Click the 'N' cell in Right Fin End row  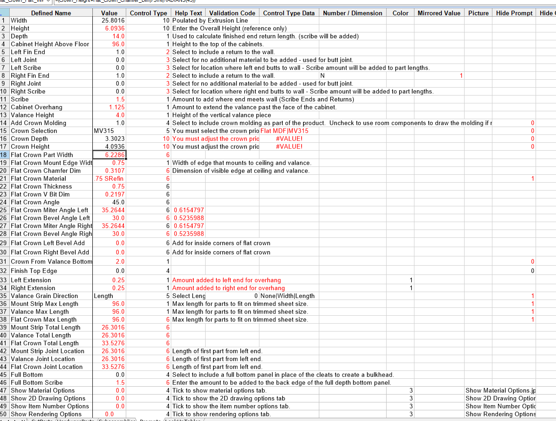click(x=352, y=76)
